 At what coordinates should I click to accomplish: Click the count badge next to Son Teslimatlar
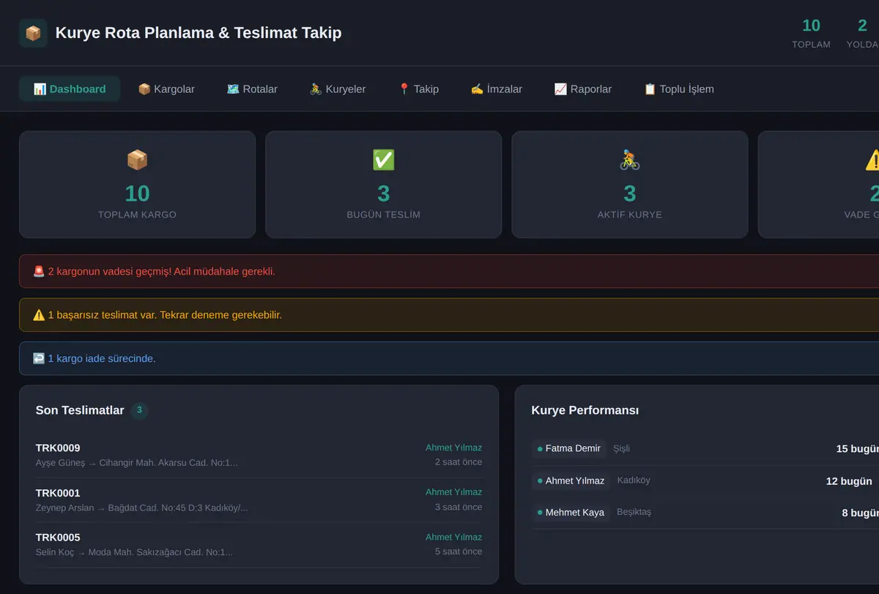[x=139, y=410]
